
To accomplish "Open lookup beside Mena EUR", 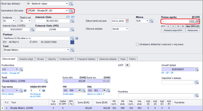I will coord(151,21).
